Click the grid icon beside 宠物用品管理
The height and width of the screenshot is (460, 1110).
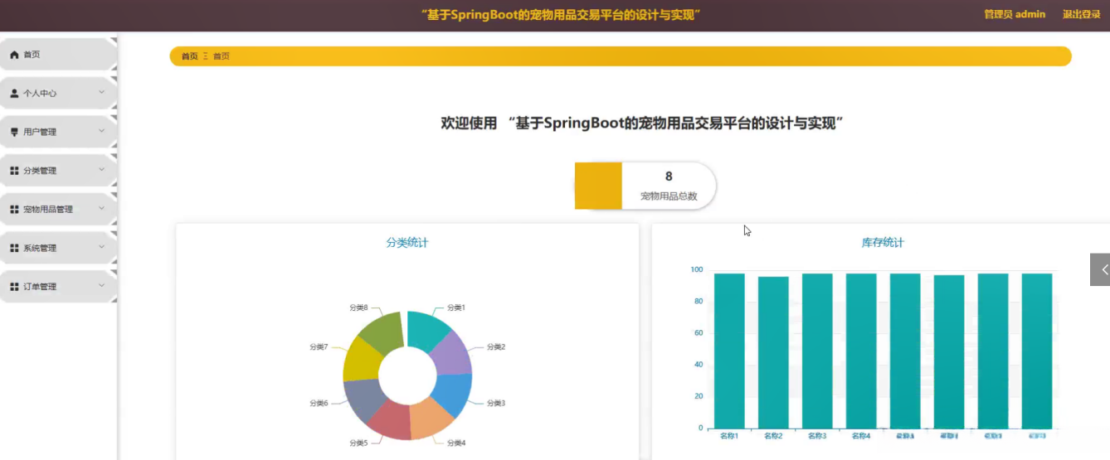point(14,210)
